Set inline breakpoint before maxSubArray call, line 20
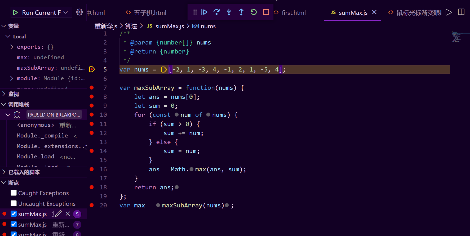 tap(158, 205)
